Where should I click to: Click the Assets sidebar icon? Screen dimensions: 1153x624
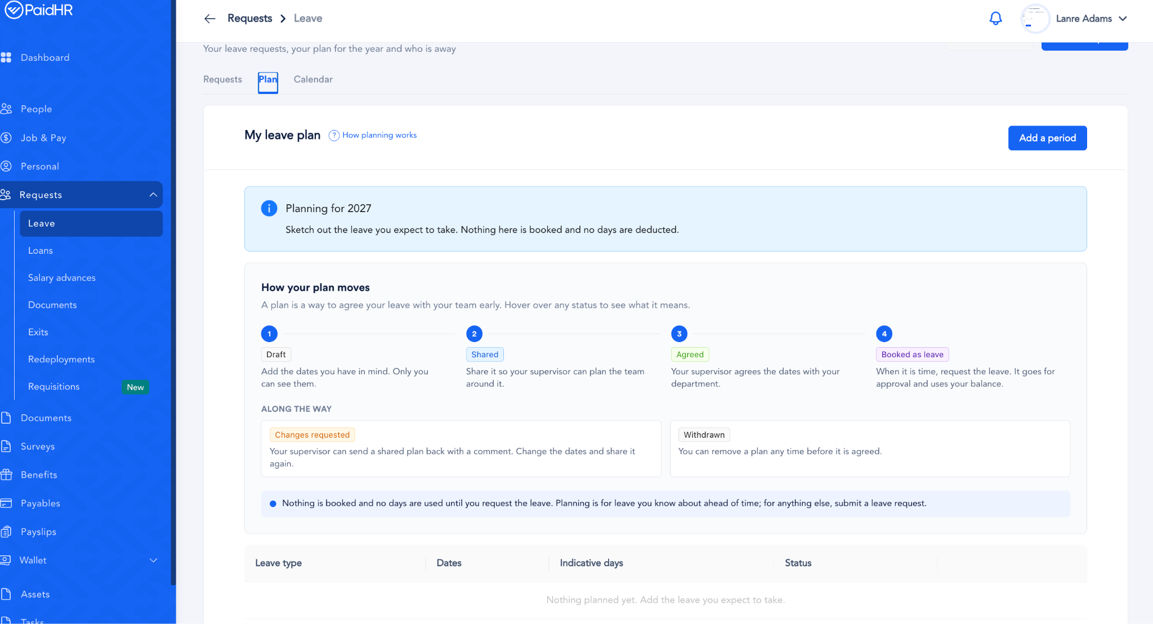click(6, 594)
